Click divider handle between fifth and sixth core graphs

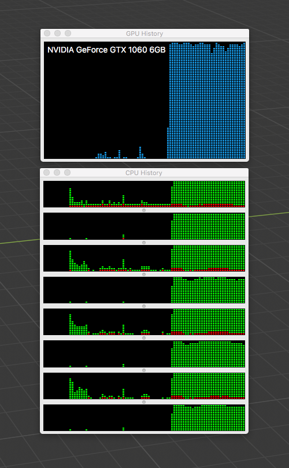tap(144, 338)
